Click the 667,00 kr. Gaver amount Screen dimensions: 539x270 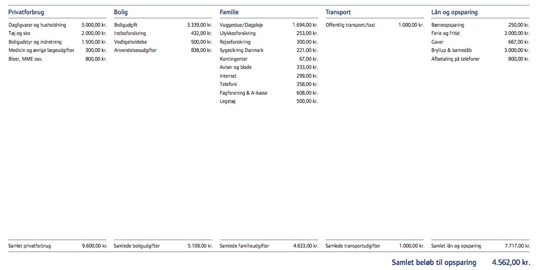(518, 42)
